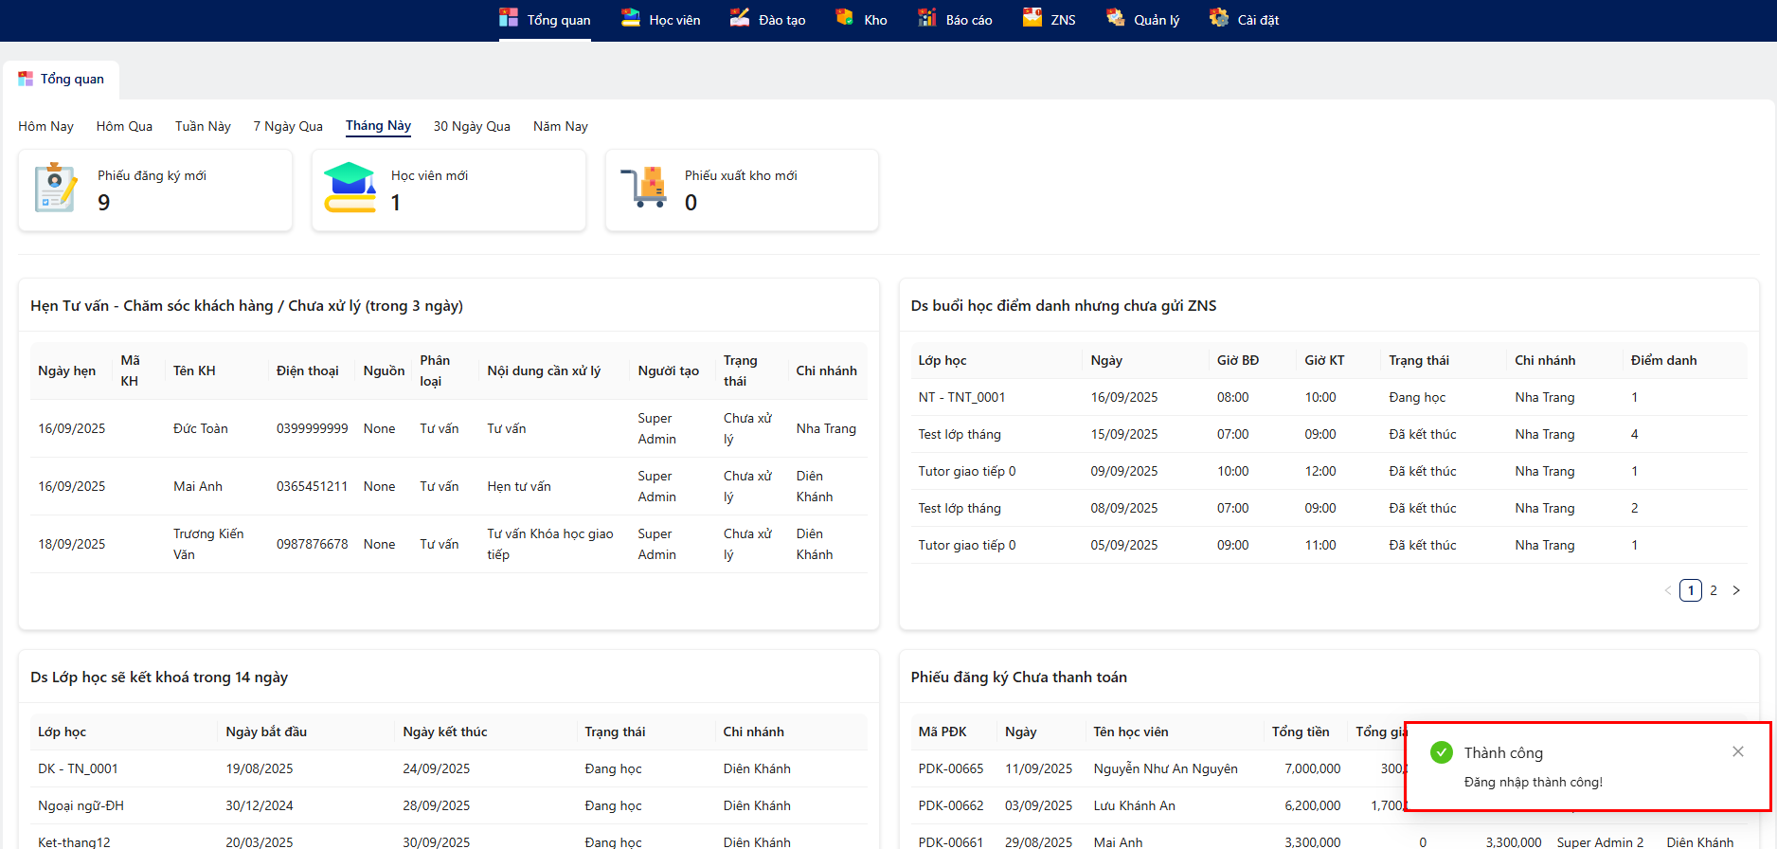Click the Đào tạo menu icon
Screen dimensions: 1777x849
coord(740,18)
